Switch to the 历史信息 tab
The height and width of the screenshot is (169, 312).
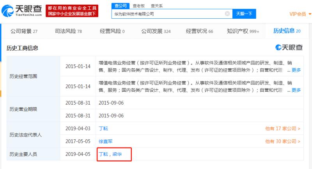coord(287,31)
